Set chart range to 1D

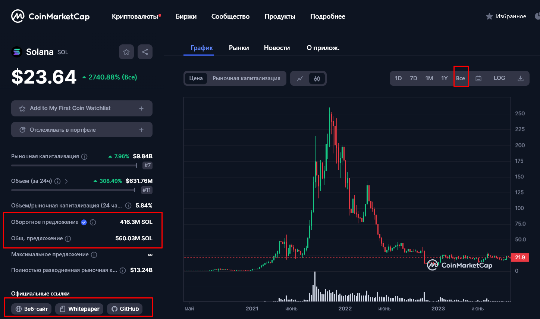398,78
